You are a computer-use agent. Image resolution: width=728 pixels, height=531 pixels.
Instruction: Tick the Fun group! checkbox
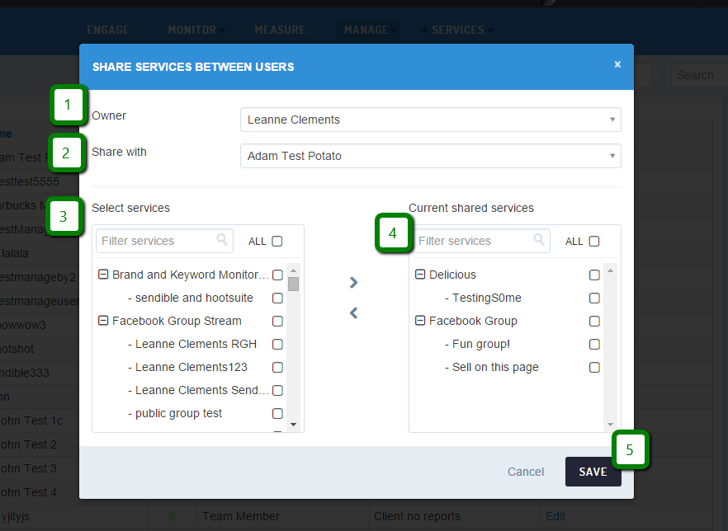(x=594, y=344)
